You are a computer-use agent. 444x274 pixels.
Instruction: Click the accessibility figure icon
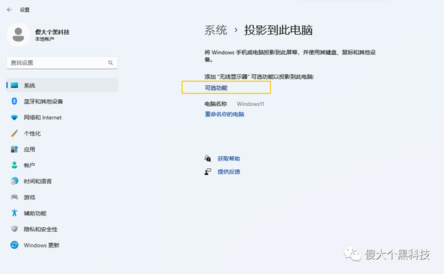14,213
